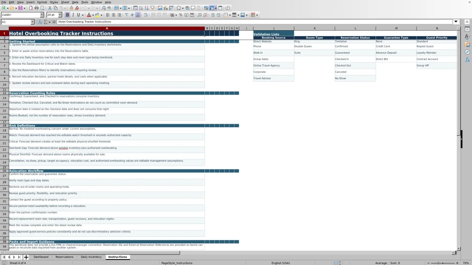Open the Data menu
This screenshot has height=265, width=472.
75,2
